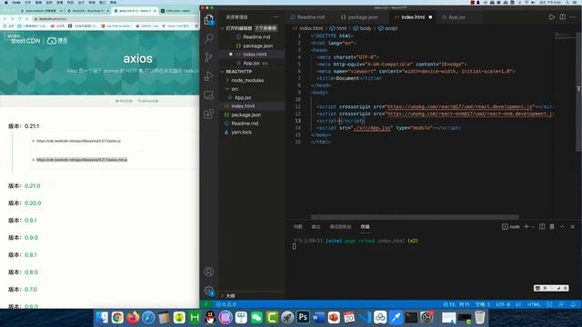
Task: Change LF end of line in status bar
Action: pos(518,304)
